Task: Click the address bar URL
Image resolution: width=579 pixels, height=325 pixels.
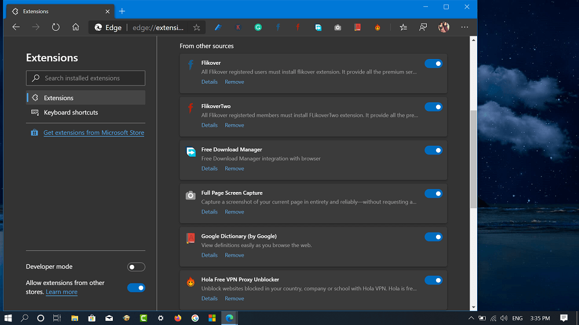Action: coord(158,28)
